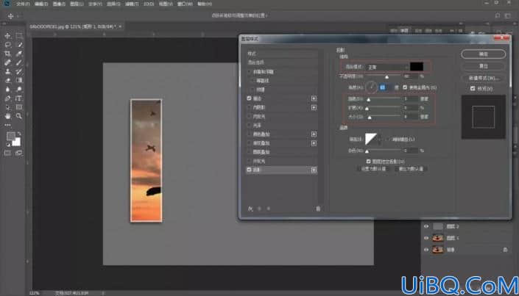This screenshot has height=296, width=519.
Task: Open the Edit menu
Action: (x=41, y=4)
